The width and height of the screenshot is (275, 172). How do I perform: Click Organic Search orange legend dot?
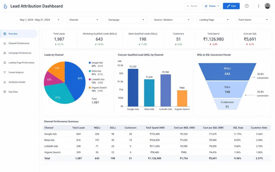click(x=90, y=88)
